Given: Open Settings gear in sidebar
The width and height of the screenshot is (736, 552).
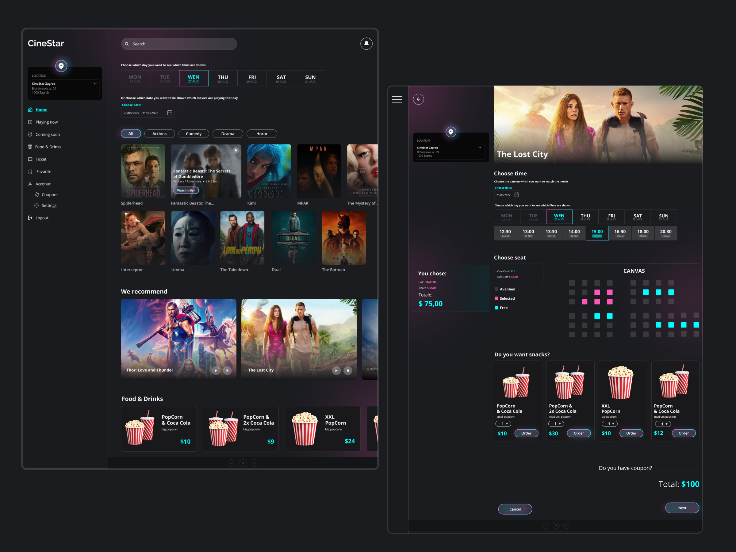Looking at the screenshot, I should tap(36, 205).
